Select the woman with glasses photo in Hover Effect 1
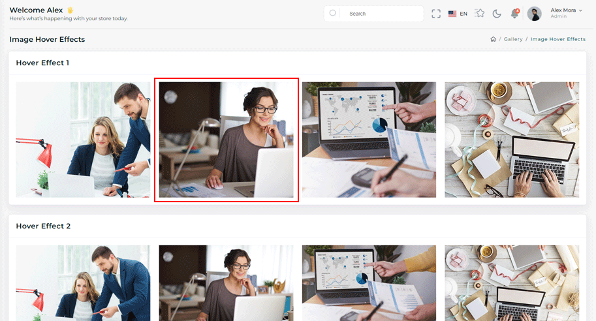The width and height of the screenshot is (596, 321). pyautogui.click(x=226, y=140)
